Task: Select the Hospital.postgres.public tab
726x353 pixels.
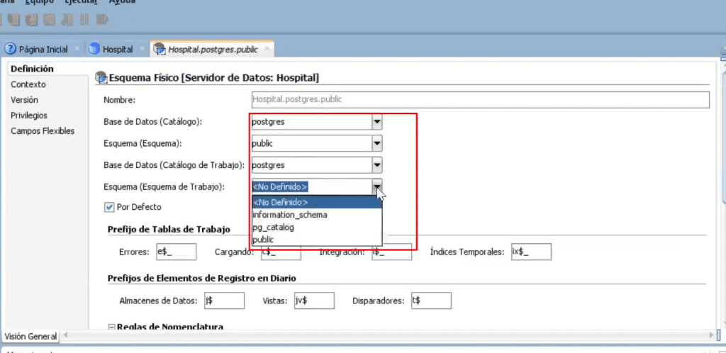Action: pyautogui.click(x=213, y=49)
